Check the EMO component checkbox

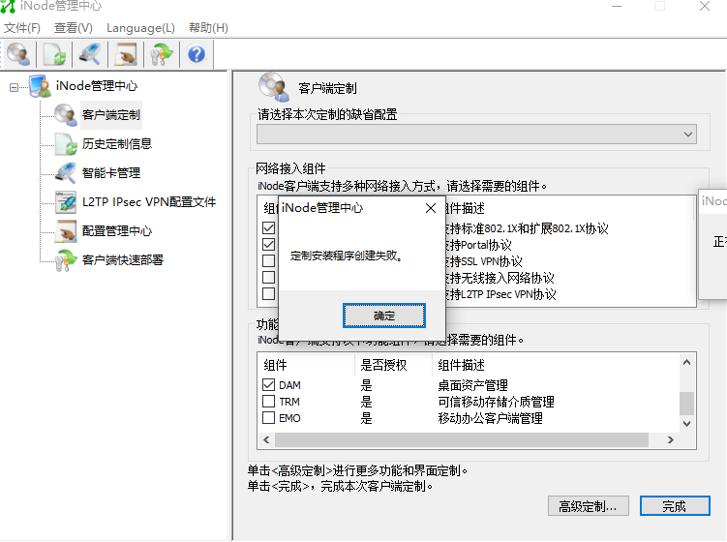(x=268, y=418)
